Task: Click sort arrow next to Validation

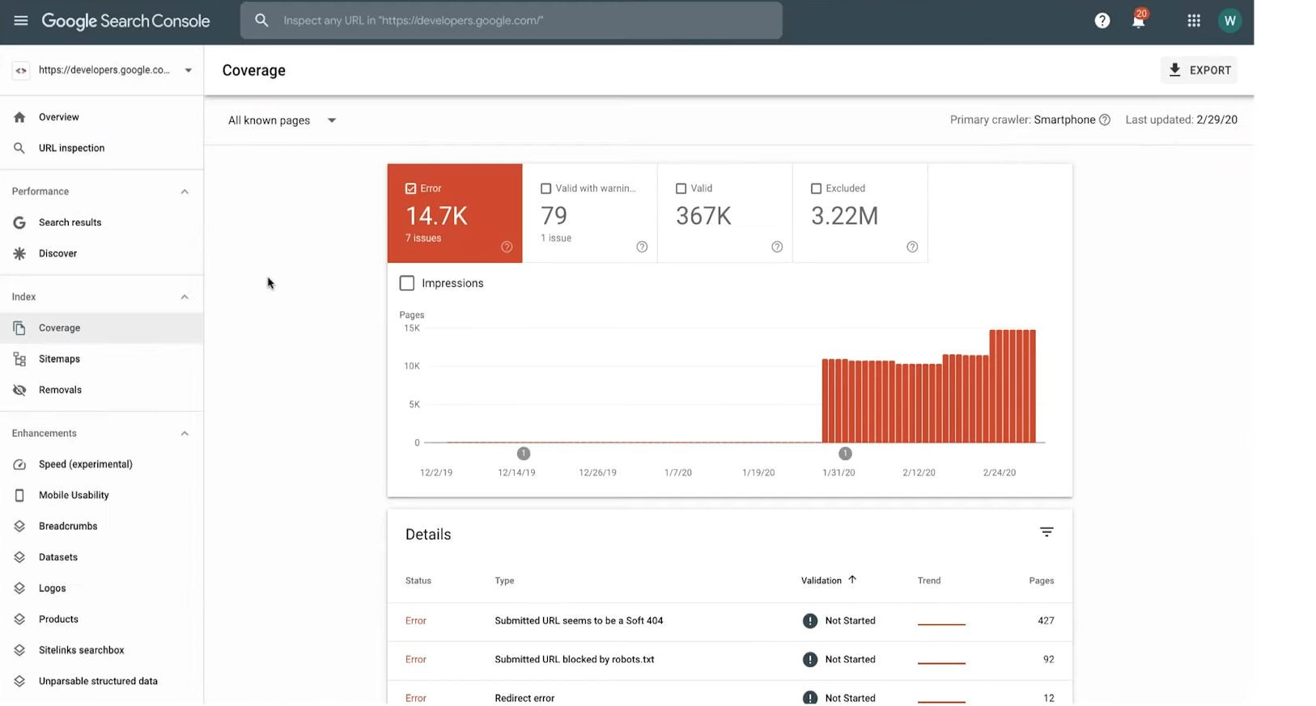Action: [852, 580]
